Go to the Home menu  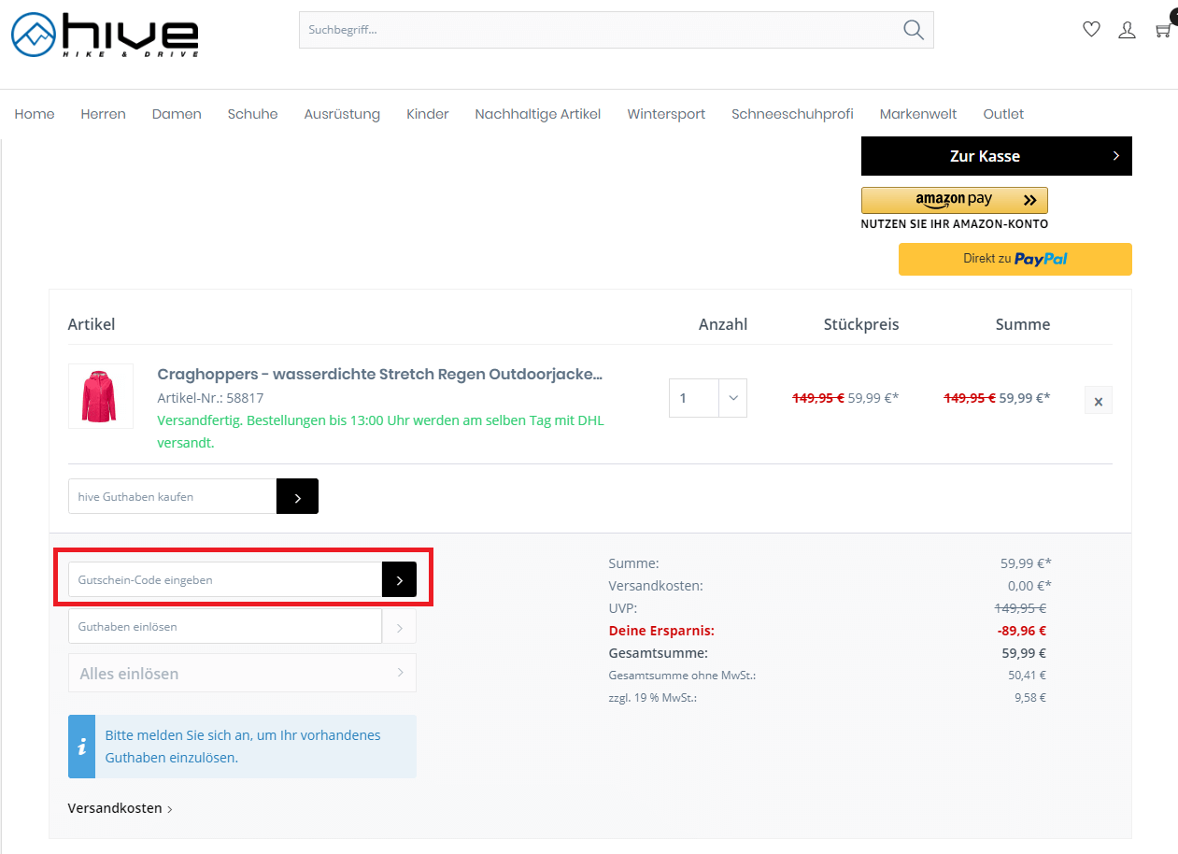pyautogui.click(x=35, y=114)
